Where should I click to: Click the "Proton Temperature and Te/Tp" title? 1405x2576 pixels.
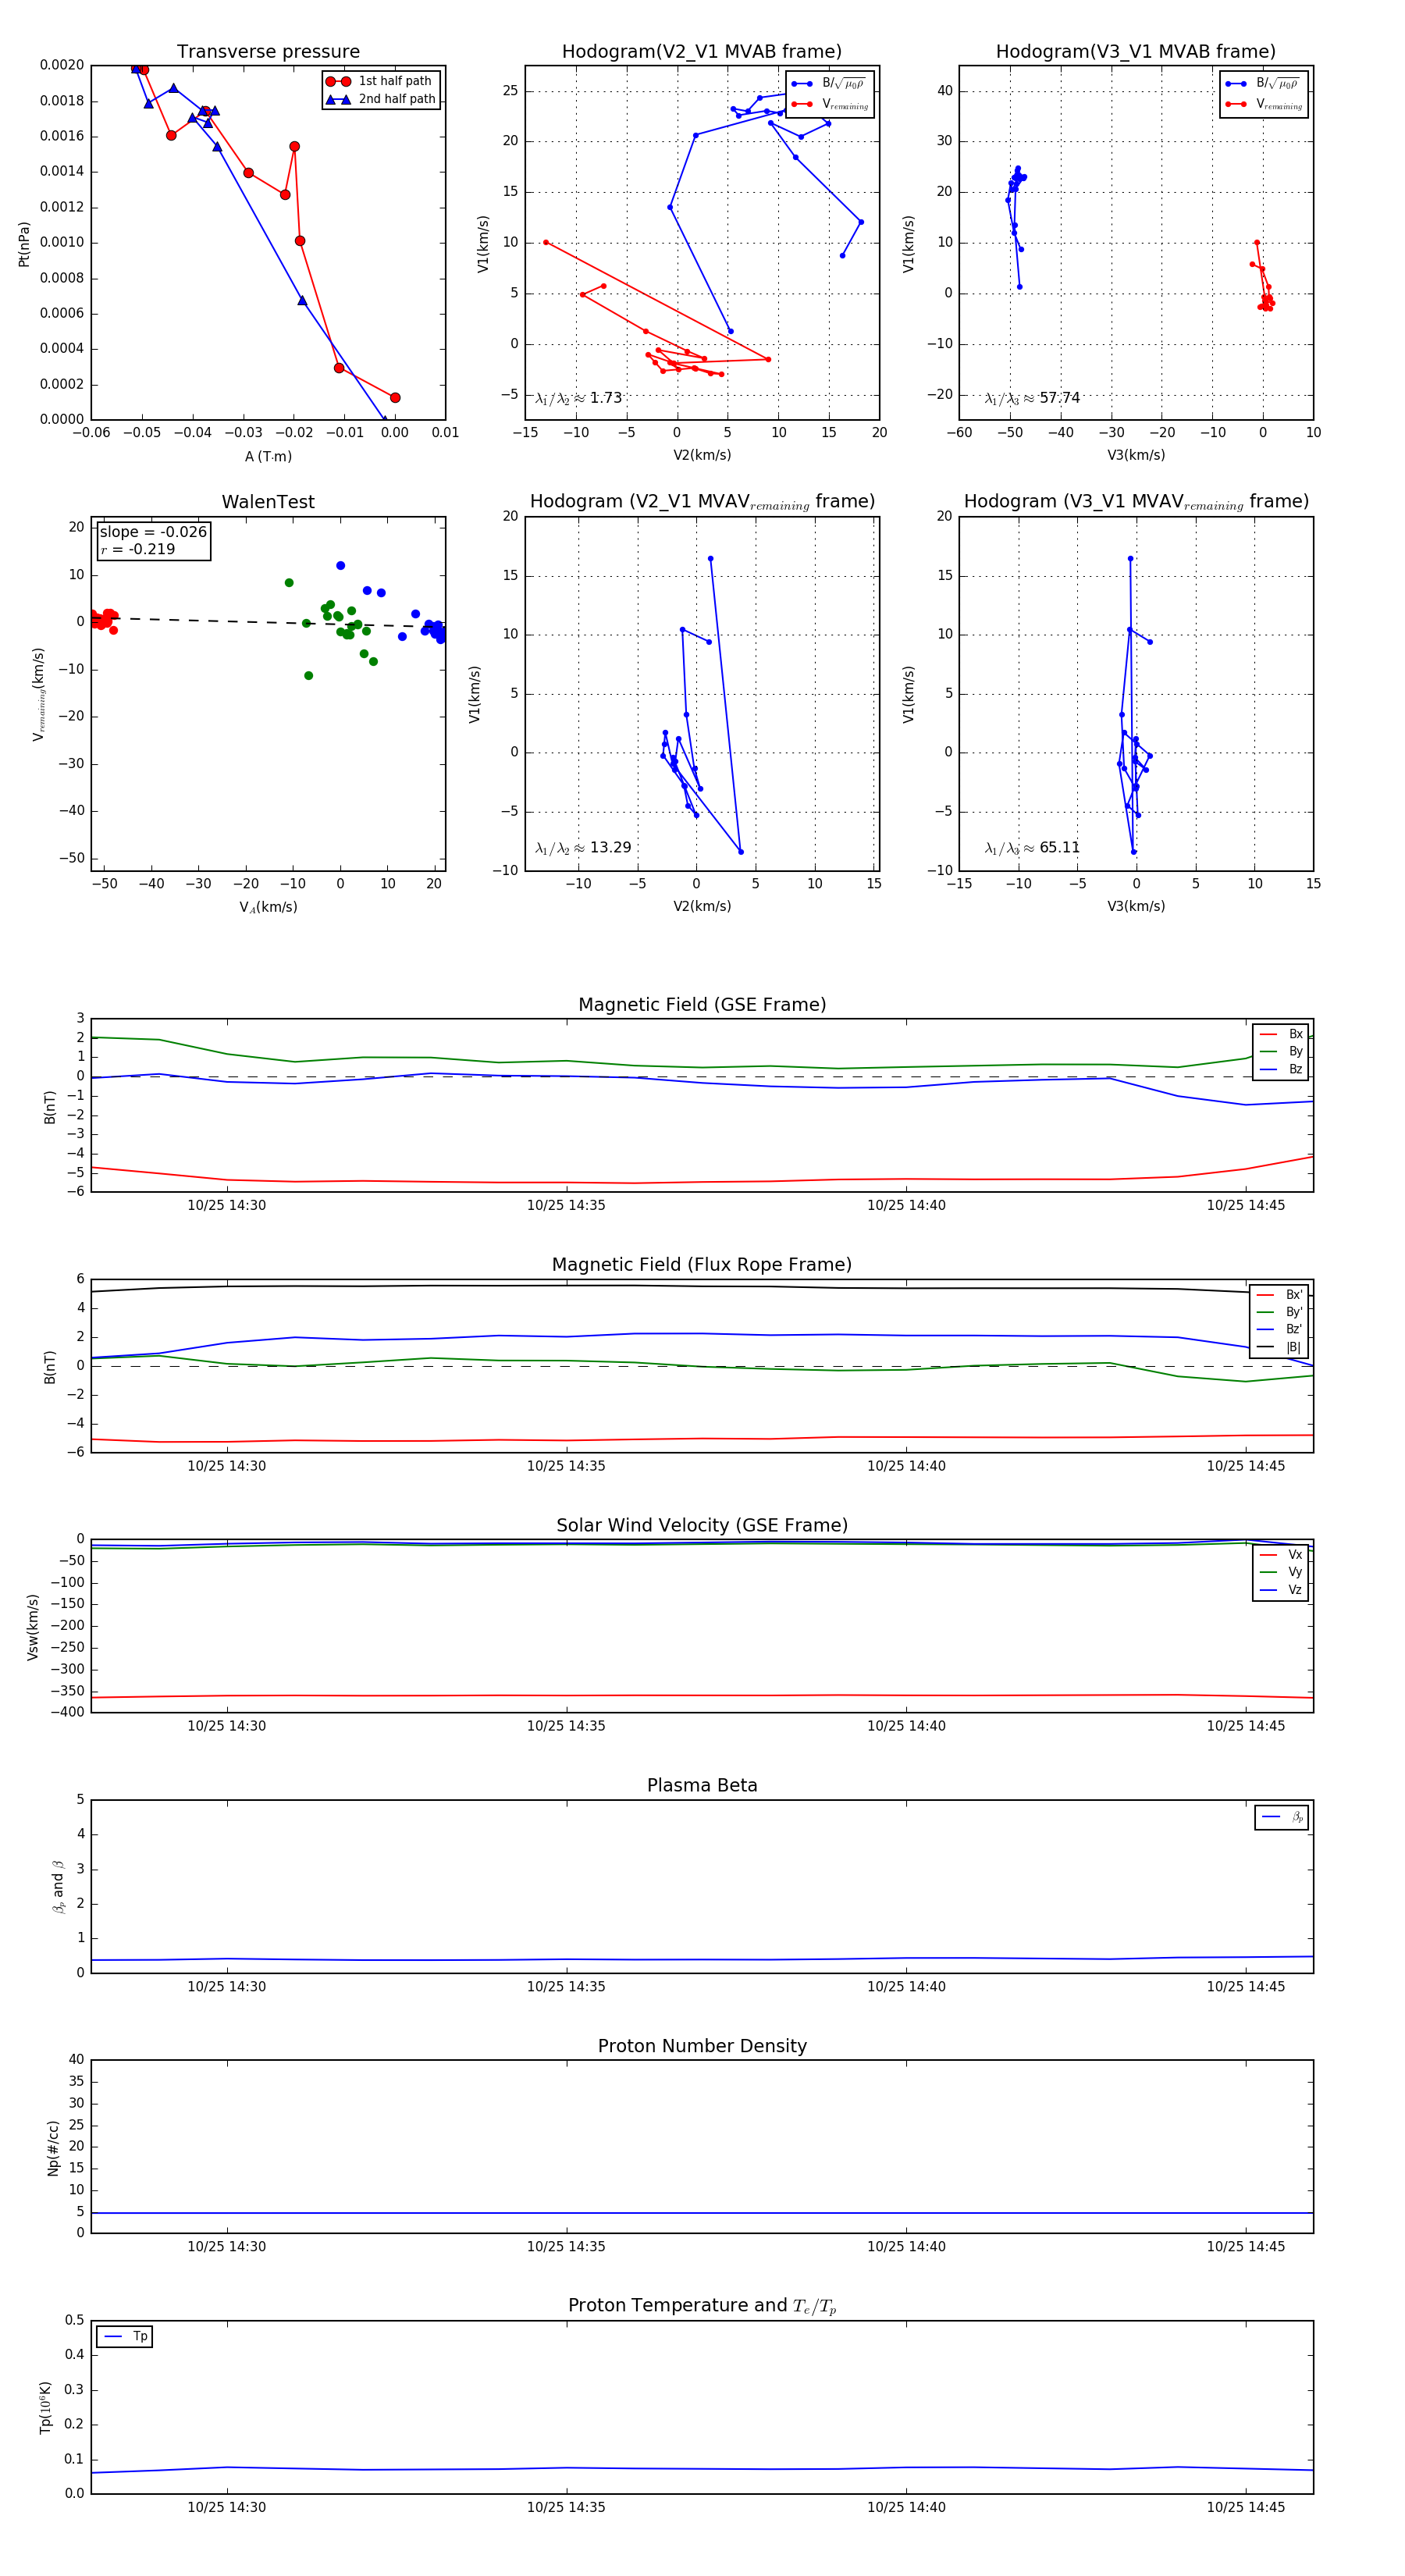click(702, 2306)
